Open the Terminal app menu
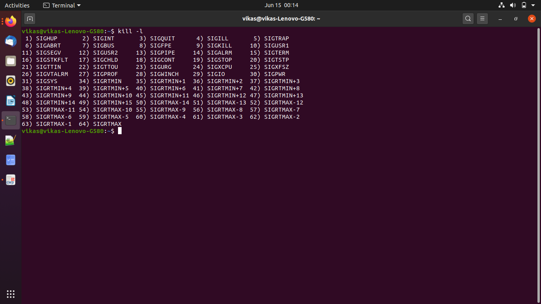The image size is (541, 304). [x=62, y=5]
